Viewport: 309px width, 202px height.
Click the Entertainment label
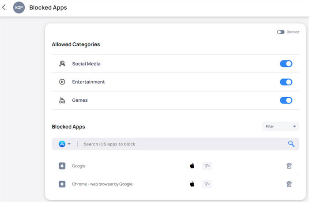tap(88, 82)
